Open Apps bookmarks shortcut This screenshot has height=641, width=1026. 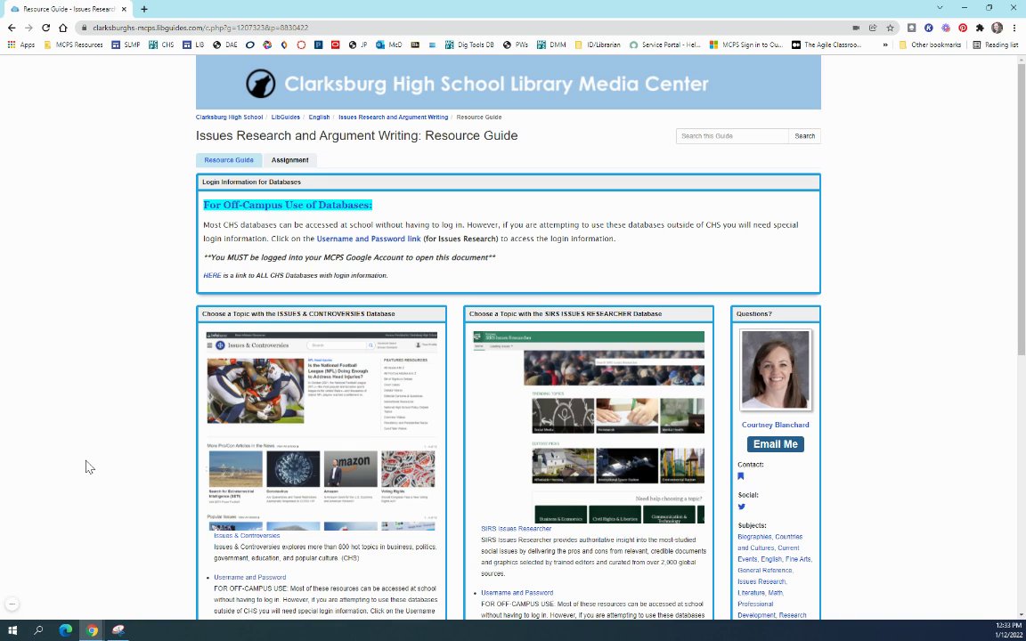21,45
